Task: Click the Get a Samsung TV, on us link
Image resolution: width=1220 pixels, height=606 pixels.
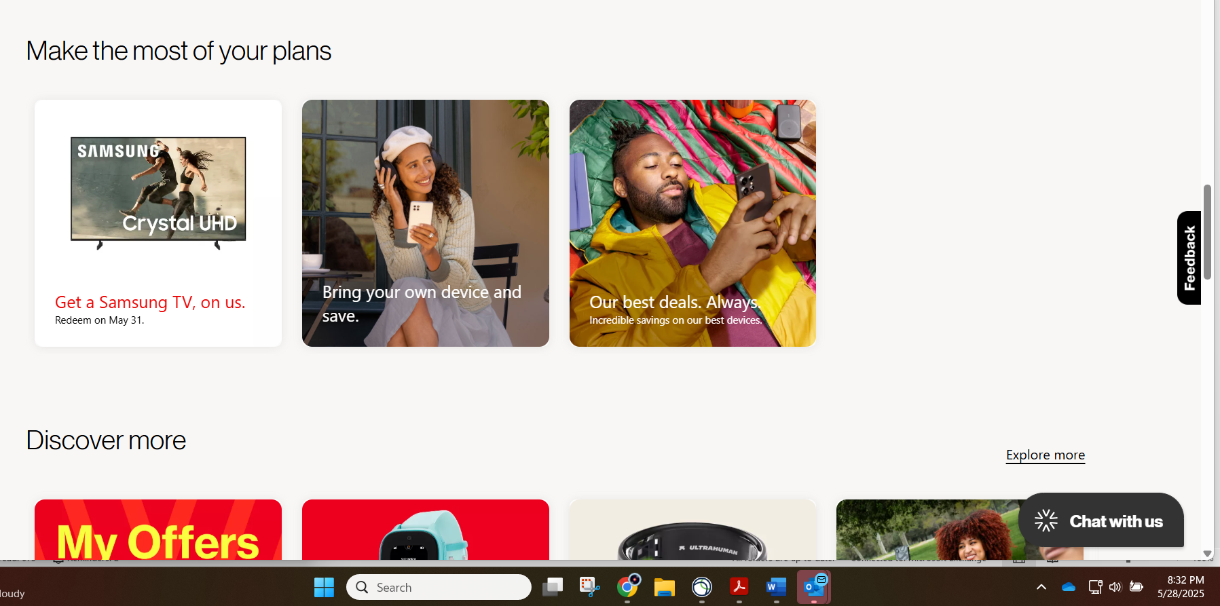Action: coord(150,302)
